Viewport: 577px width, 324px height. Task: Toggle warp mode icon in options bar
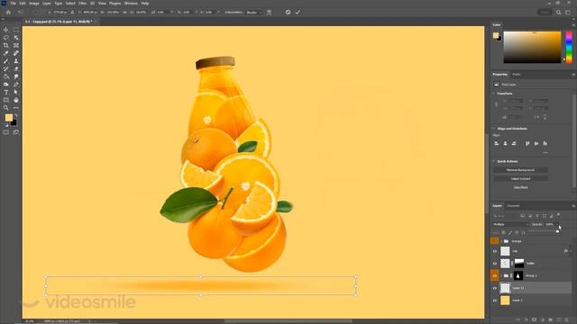click(269, 12)
